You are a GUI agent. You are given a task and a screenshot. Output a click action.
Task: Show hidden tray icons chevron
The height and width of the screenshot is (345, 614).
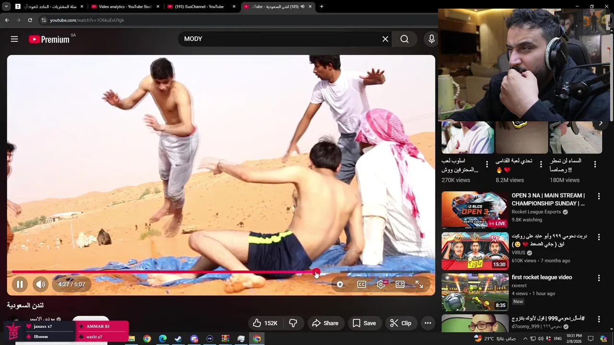click(x=525, y=339)
